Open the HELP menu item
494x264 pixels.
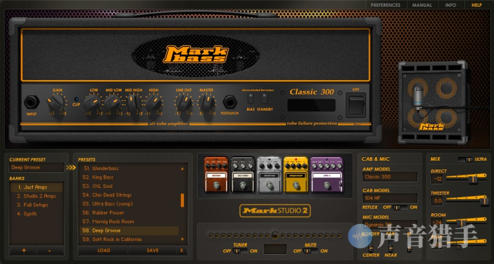pyautogui.click(x=476, y=5)
